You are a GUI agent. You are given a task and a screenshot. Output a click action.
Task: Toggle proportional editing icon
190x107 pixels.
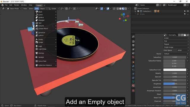coord(75,9)
